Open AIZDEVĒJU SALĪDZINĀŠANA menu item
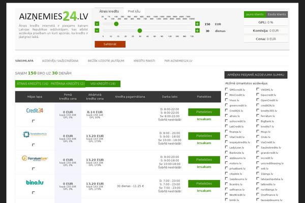This screenshot has height=203, width=305. click(x=60, y=61)
